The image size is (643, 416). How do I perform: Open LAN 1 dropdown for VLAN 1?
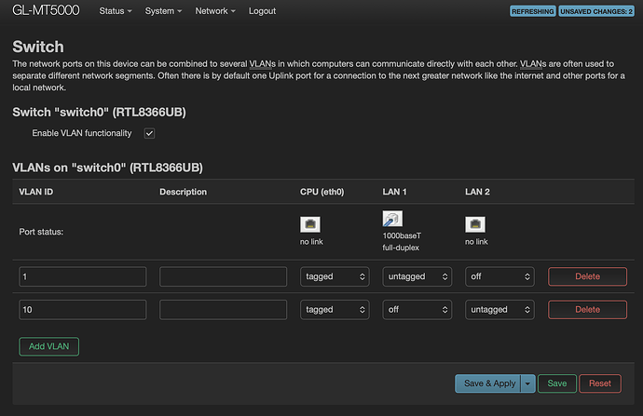pos(417,276)
